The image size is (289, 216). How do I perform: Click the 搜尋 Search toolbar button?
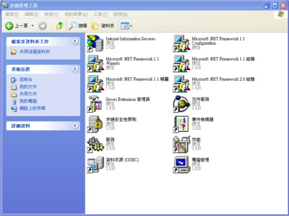coord(78,26)
